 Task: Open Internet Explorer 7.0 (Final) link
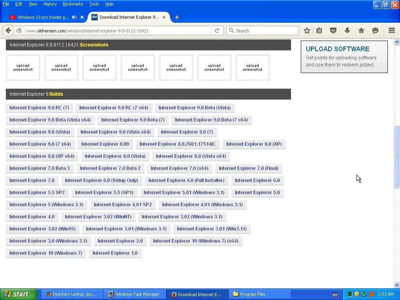tap(248, 168)
